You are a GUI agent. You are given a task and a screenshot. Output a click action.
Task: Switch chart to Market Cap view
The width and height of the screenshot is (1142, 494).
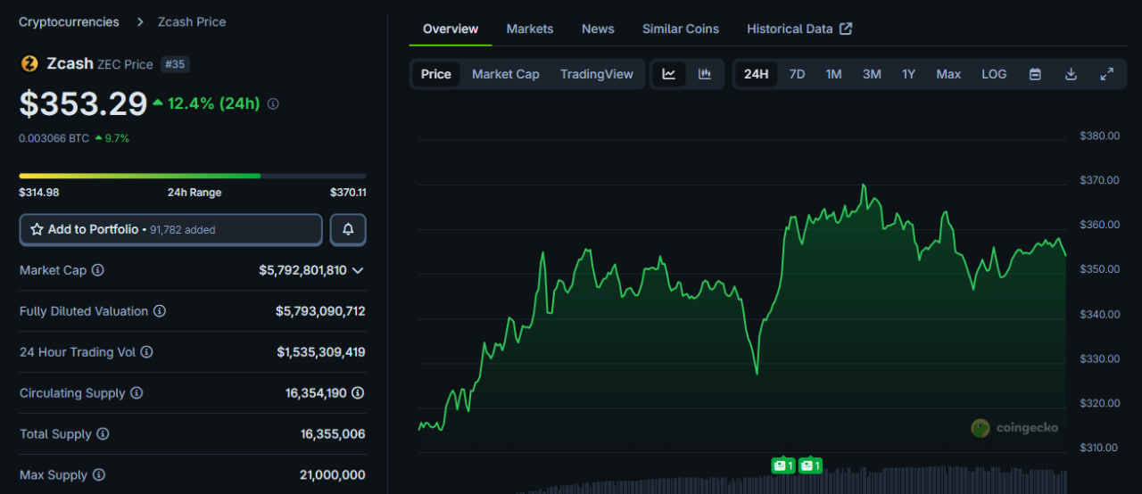coord(505,74)
